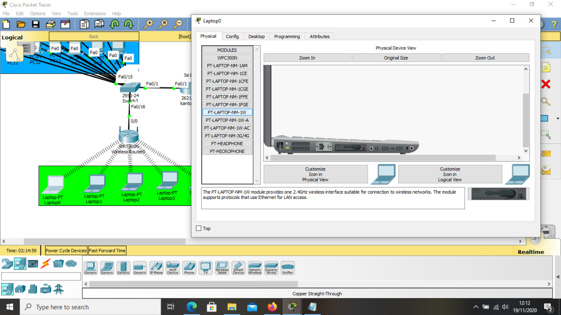
Task: Reset zoom with the R magnifier
Action: click(163, 24)
